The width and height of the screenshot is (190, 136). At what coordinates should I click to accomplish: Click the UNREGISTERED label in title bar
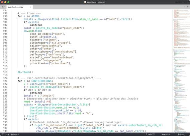pyautogui.click(x=182, y=2)
